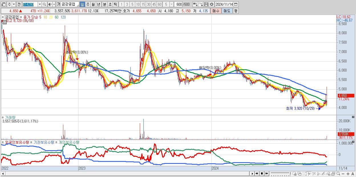Click the crosshair cursor tool icon at bottom
This screenshot has width=356, height=177.
309,174
